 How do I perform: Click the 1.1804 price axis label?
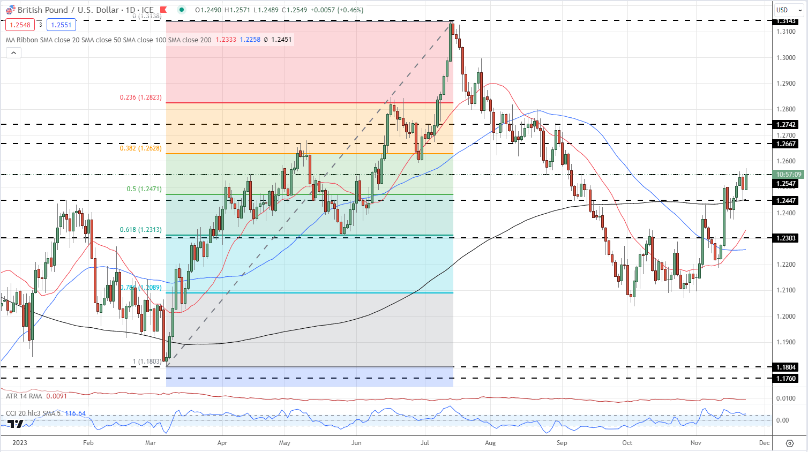(786, 367)
